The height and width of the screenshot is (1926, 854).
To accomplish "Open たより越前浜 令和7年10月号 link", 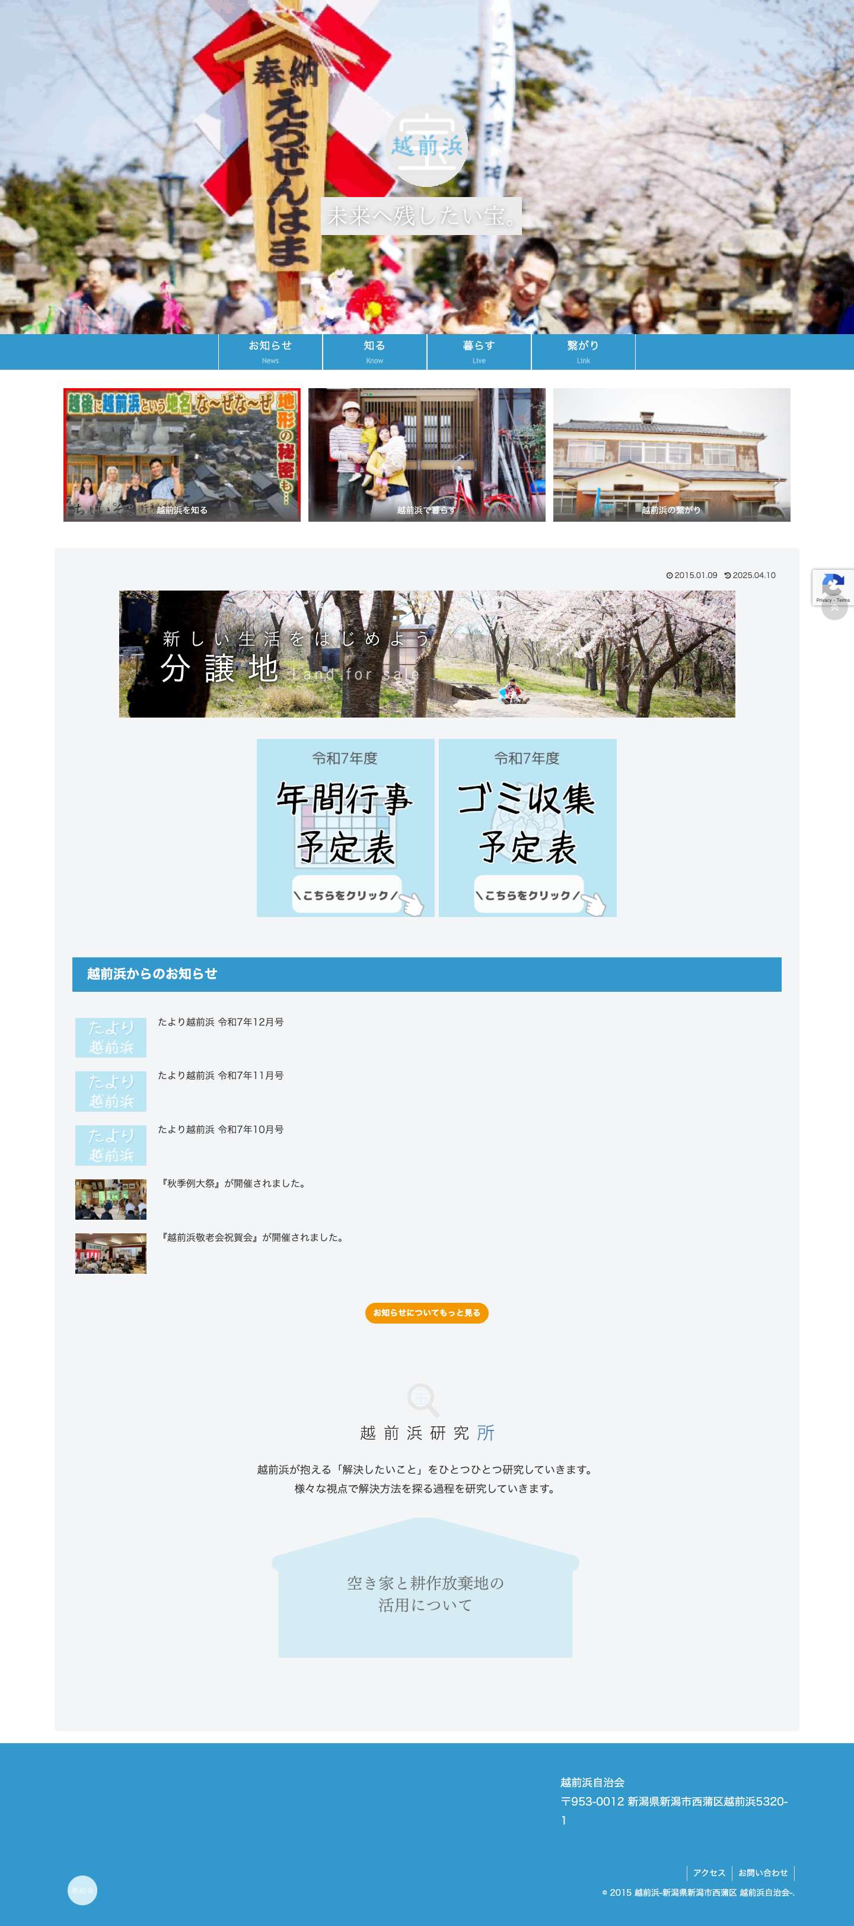I will [221, 1129].
